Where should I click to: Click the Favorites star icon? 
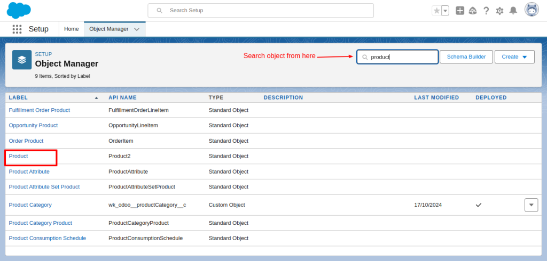point(436,11)
